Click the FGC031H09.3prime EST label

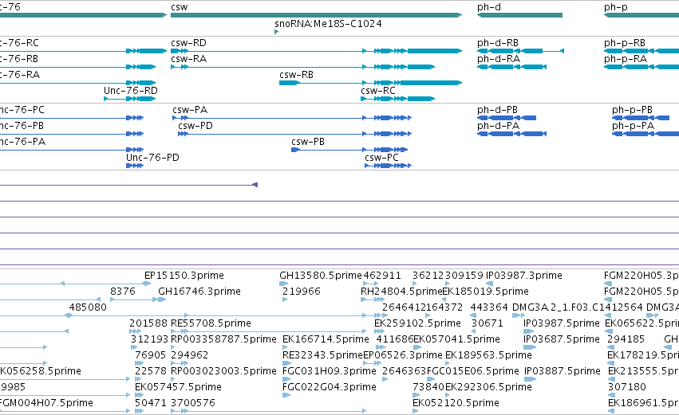[329, 371]
